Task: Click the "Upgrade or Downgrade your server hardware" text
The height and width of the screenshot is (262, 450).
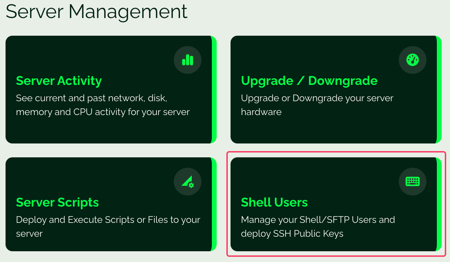Action: pos(317,105)
